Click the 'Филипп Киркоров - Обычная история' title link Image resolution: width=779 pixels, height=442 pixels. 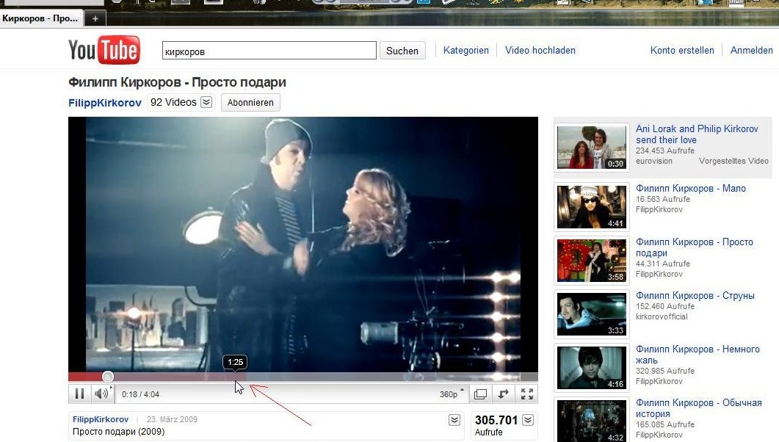tap(698, 408)
